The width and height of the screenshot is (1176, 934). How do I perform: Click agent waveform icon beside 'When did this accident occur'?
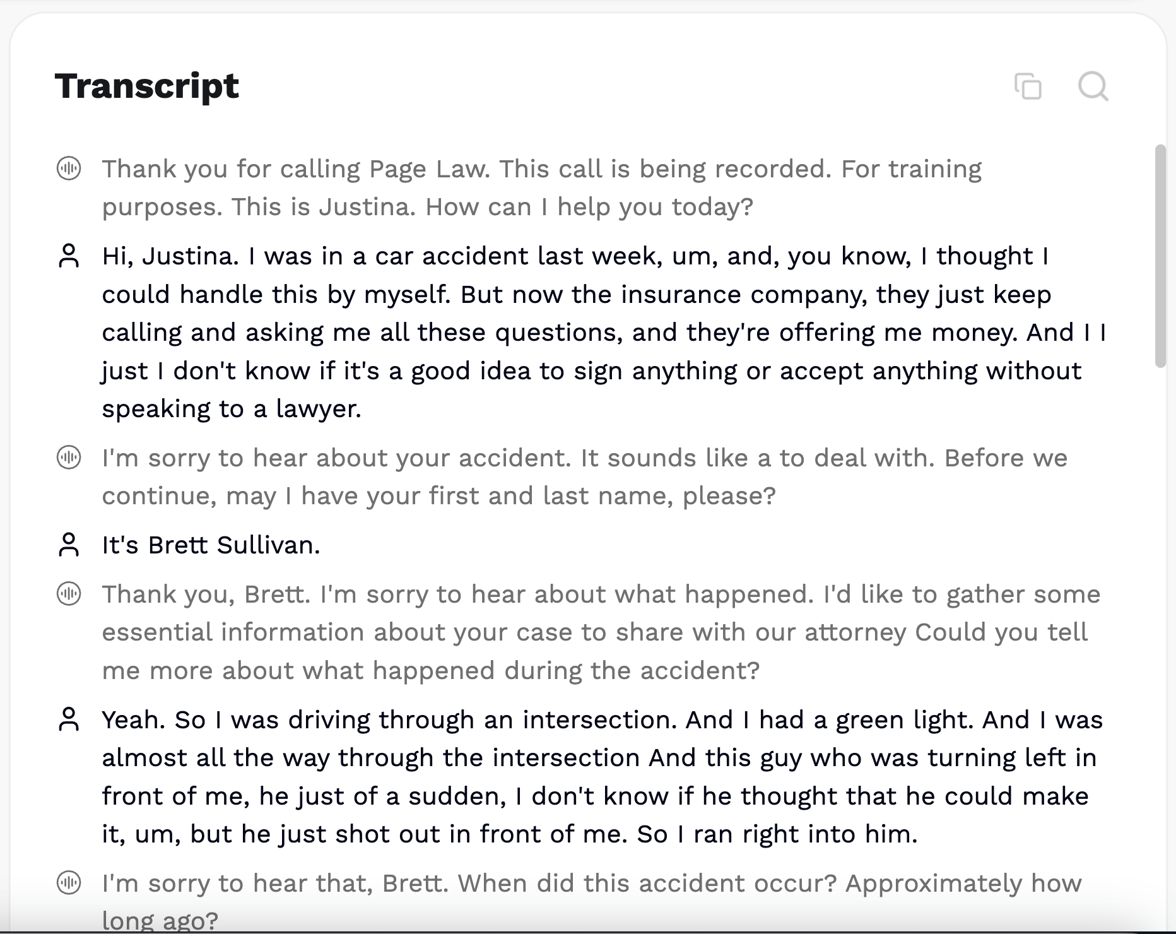[x=69, y=883]
